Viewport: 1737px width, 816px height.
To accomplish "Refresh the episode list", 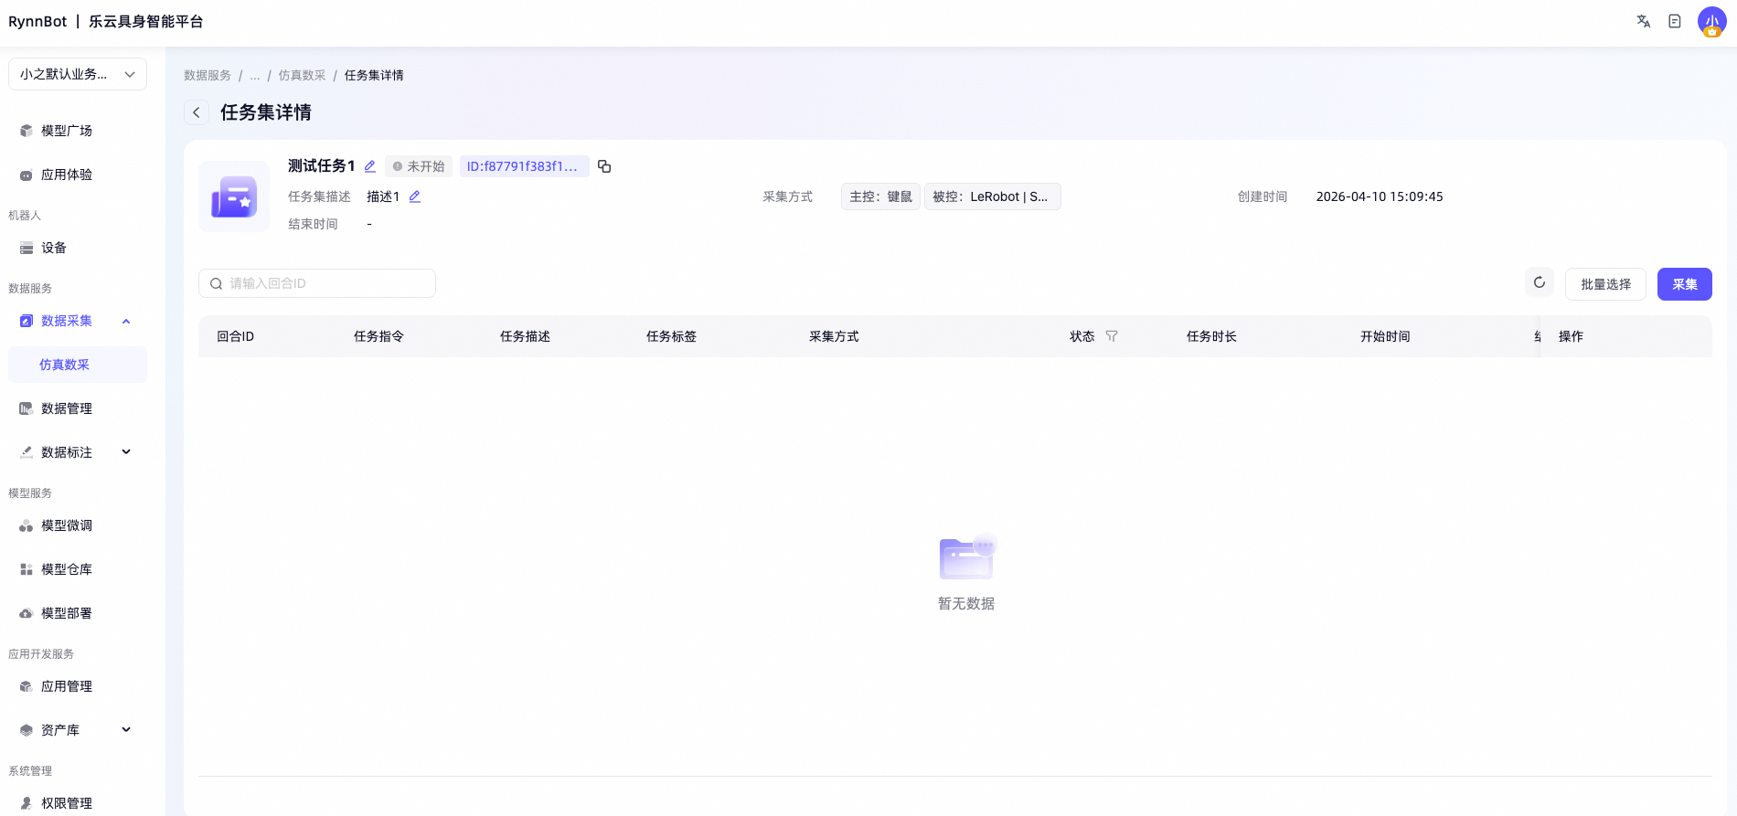I will coord(1540,283).
